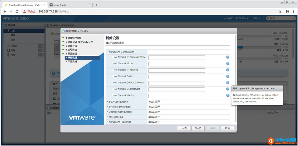Go to wizard step 5 部署选项
The width and height of the screenshot is (298, 146).
[71, 54]
